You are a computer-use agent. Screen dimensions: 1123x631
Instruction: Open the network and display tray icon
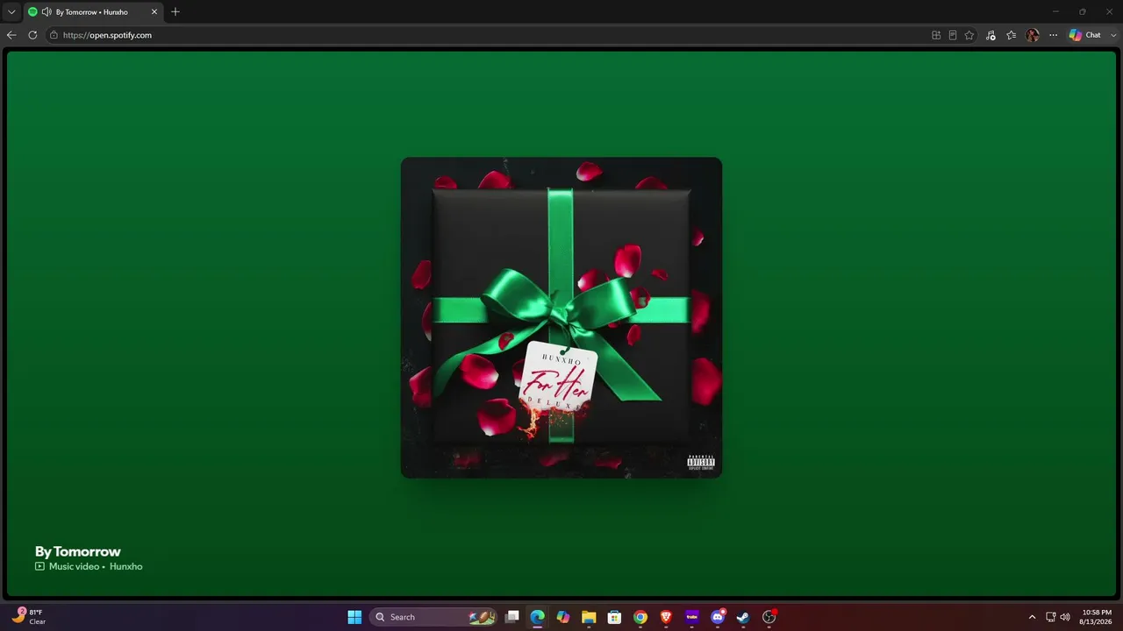(1050, 617)
